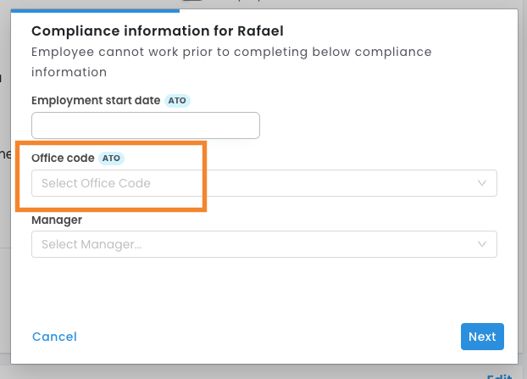Image resolution: width=527 pixels, height=379 pixels.
Task: Click the Employment start date input field
Action: 145,125
